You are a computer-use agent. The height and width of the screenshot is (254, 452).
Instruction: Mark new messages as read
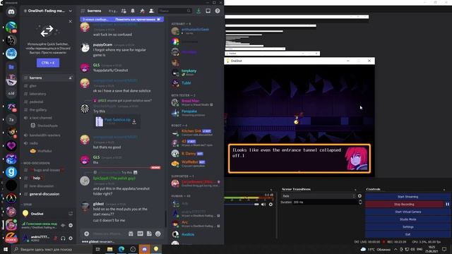point(138,19)
